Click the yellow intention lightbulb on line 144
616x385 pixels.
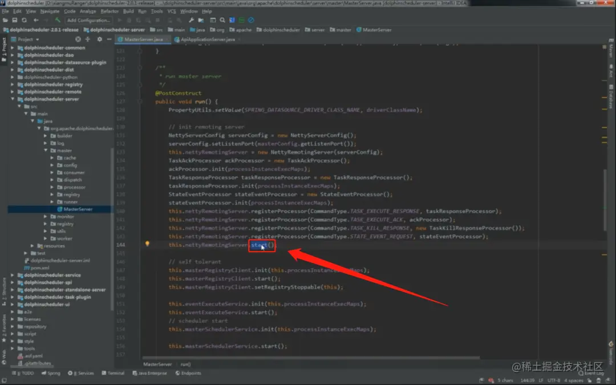[147, 244]
